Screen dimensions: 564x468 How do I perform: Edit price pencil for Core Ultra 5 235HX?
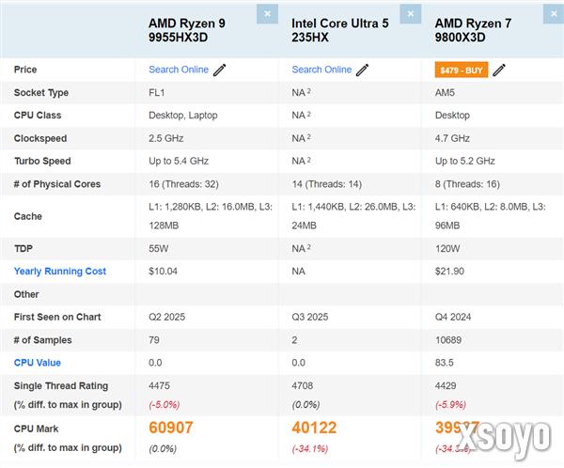pyautogui.click(x=363, y=70)
